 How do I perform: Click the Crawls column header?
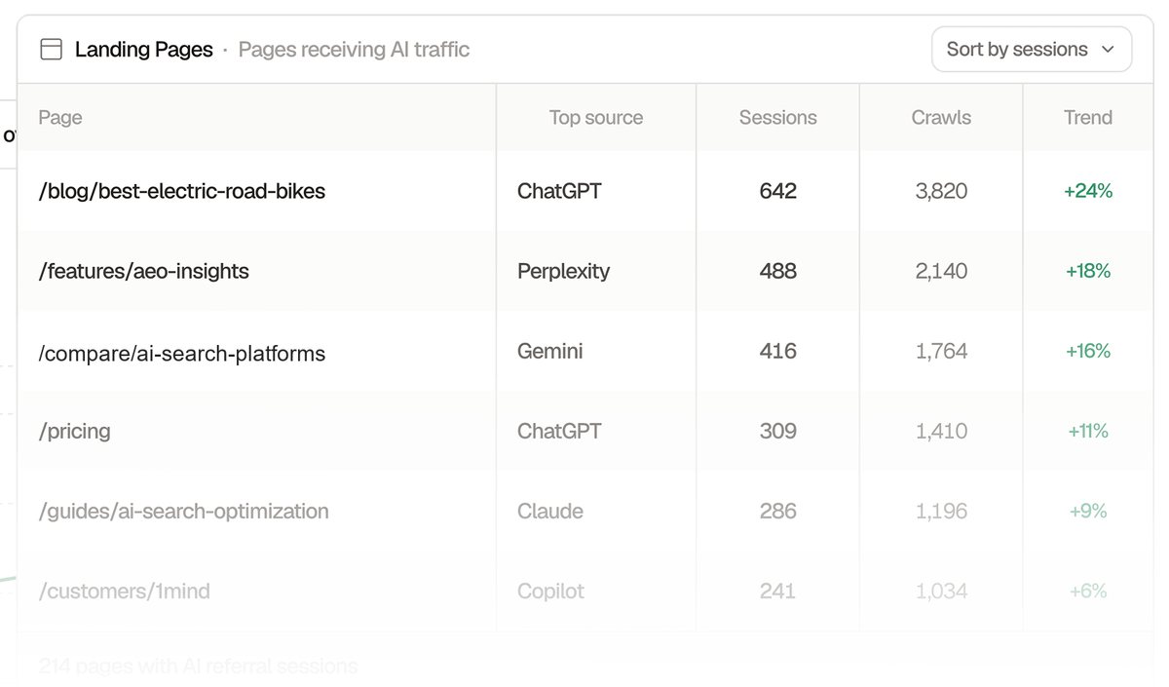coord(941,117)
